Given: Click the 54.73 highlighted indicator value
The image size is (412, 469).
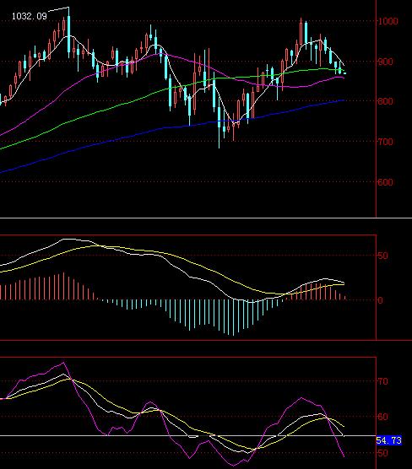Looking at the screenshot, I should click(388, 440).
